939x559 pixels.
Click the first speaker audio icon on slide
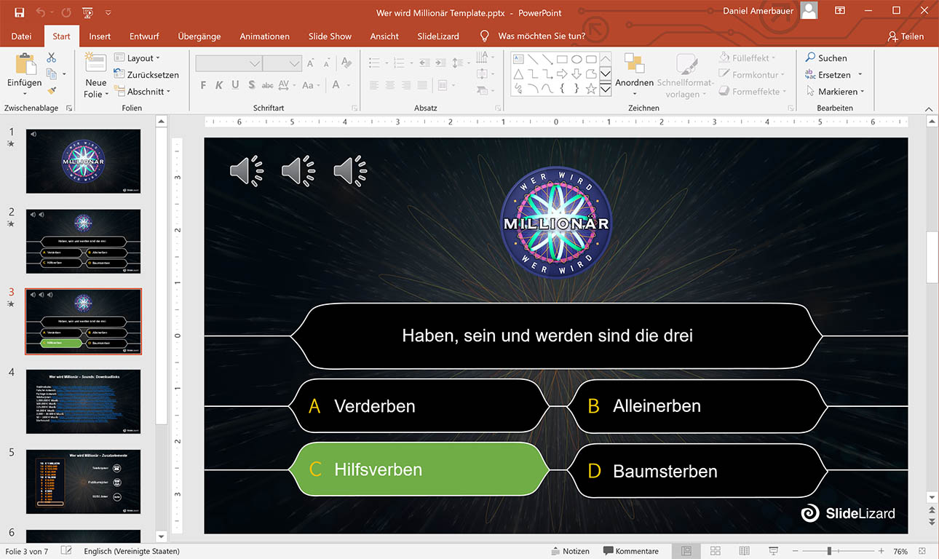click(247, 171)
